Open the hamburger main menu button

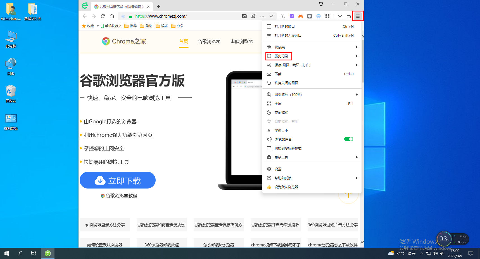coord(358,16)
